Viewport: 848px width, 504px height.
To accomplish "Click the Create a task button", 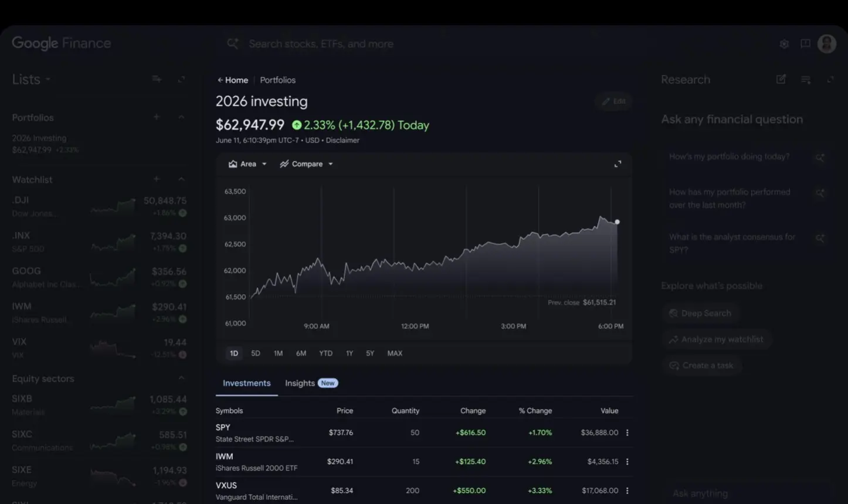I will [701, 366].
